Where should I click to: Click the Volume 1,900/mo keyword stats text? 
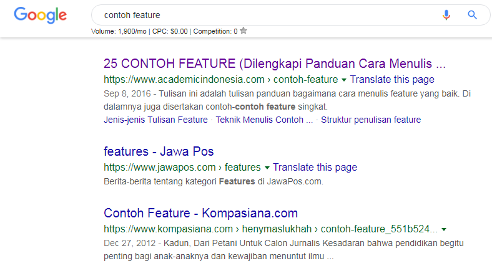tap(119, 31)
